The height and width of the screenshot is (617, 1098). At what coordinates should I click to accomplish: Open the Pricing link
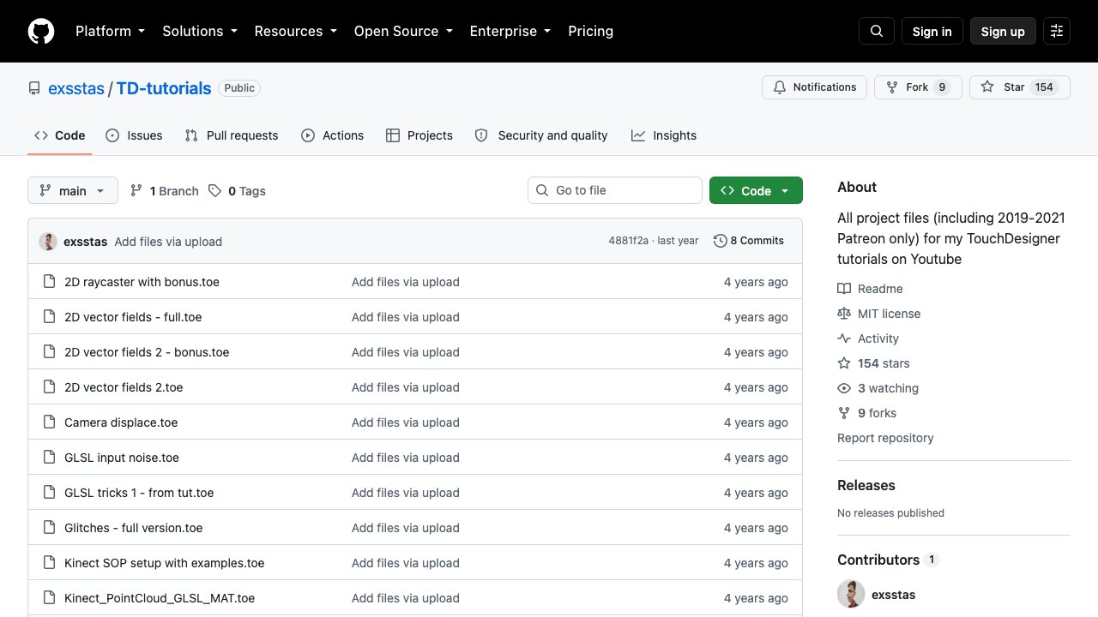[591, 31]
